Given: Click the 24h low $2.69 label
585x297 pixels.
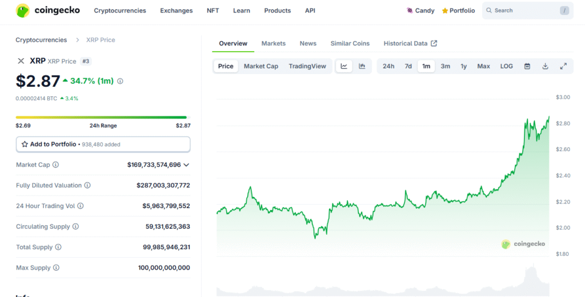Looking at the screenshot, I should tap(23, 126).
